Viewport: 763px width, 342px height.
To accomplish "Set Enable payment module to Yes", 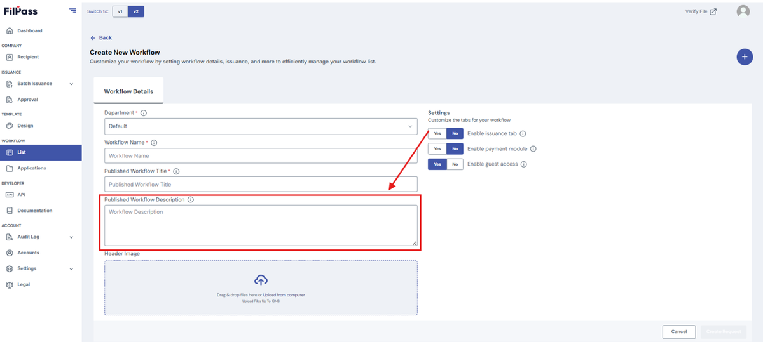I will tap(437, 149).
